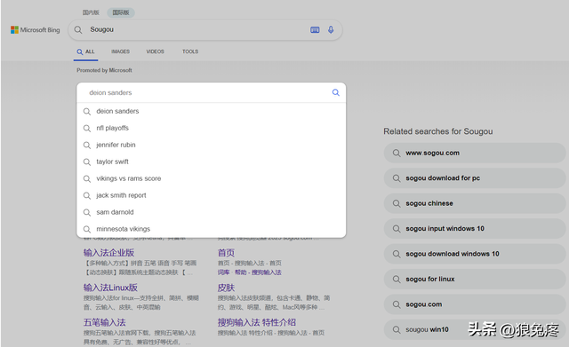Choose the jack smith report suggestion
569x347 pixels.
coord(212,195)
